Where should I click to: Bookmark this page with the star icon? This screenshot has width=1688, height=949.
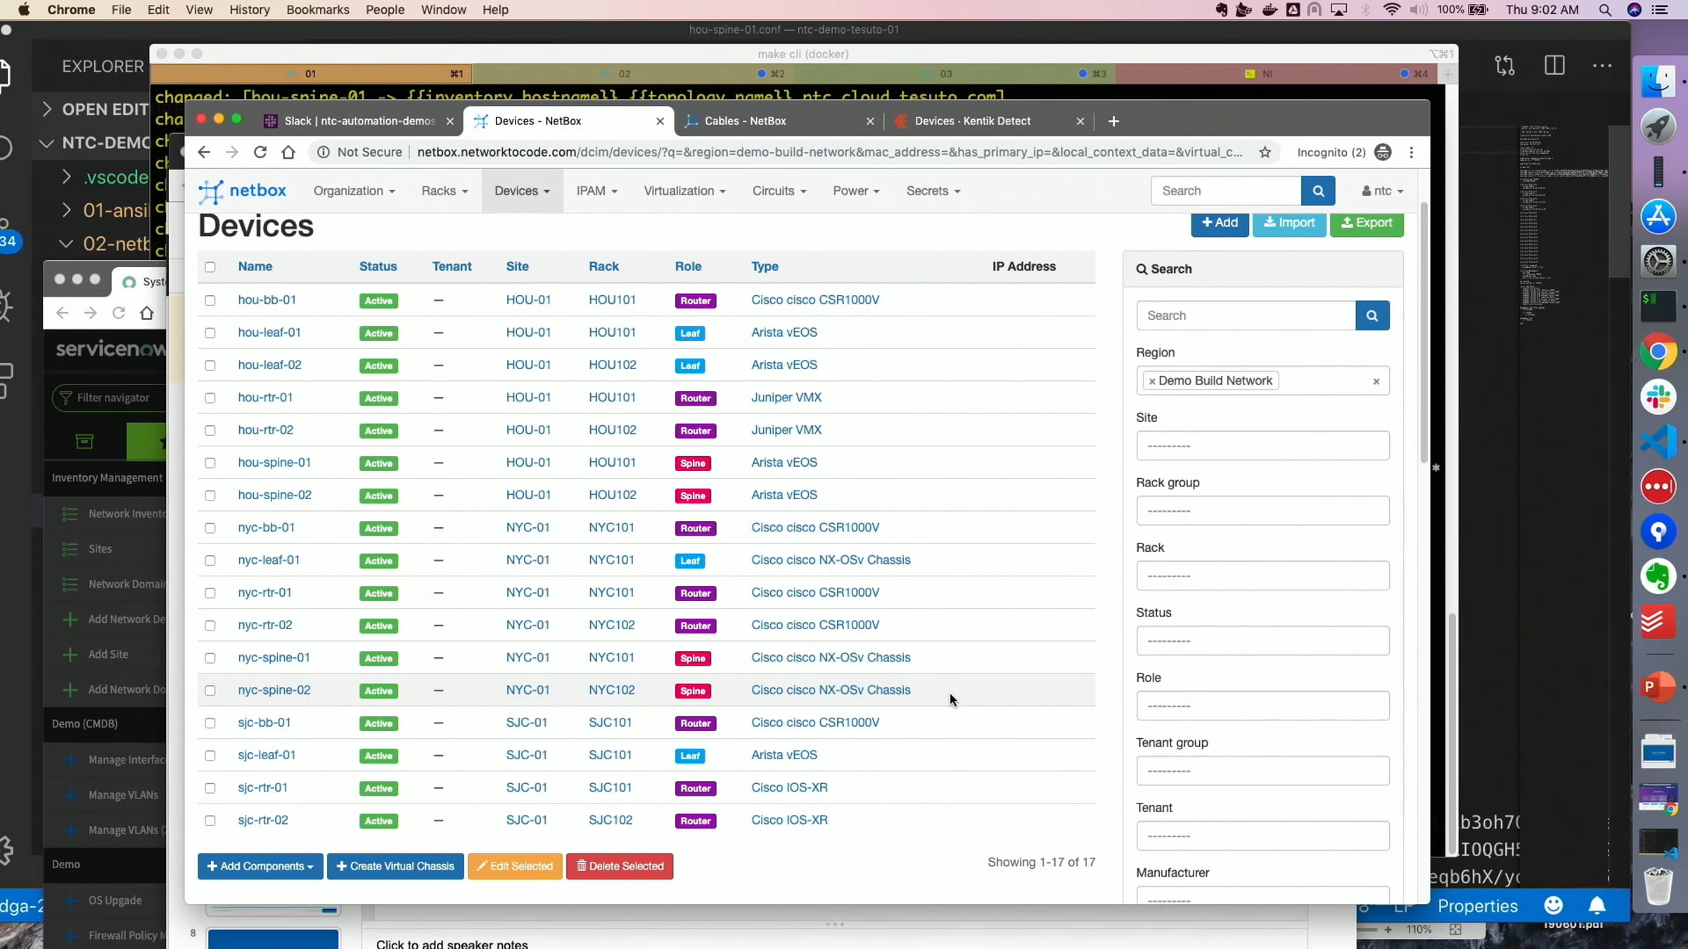click(1265, 153)
